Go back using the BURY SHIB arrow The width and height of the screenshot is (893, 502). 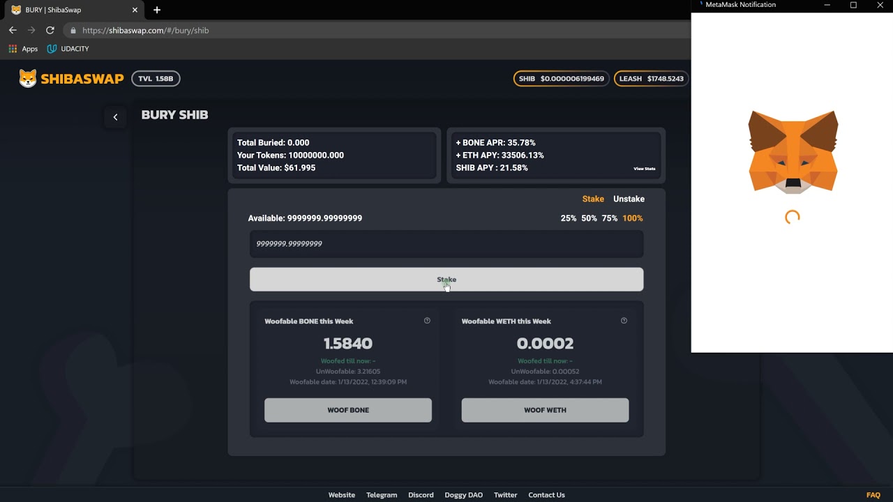pos(115,117)
